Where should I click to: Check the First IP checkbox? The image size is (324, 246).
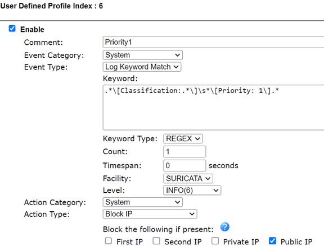109,240
